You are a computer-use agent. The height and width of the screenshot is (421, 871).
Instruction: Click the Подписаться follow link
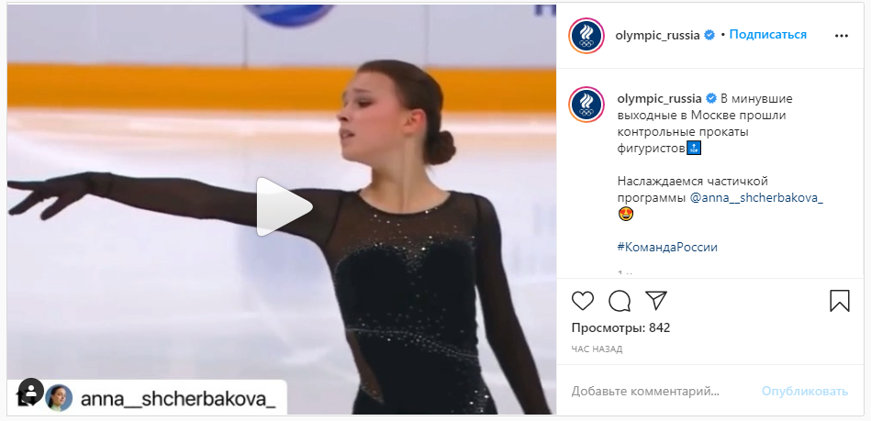[x=767, y=35]
